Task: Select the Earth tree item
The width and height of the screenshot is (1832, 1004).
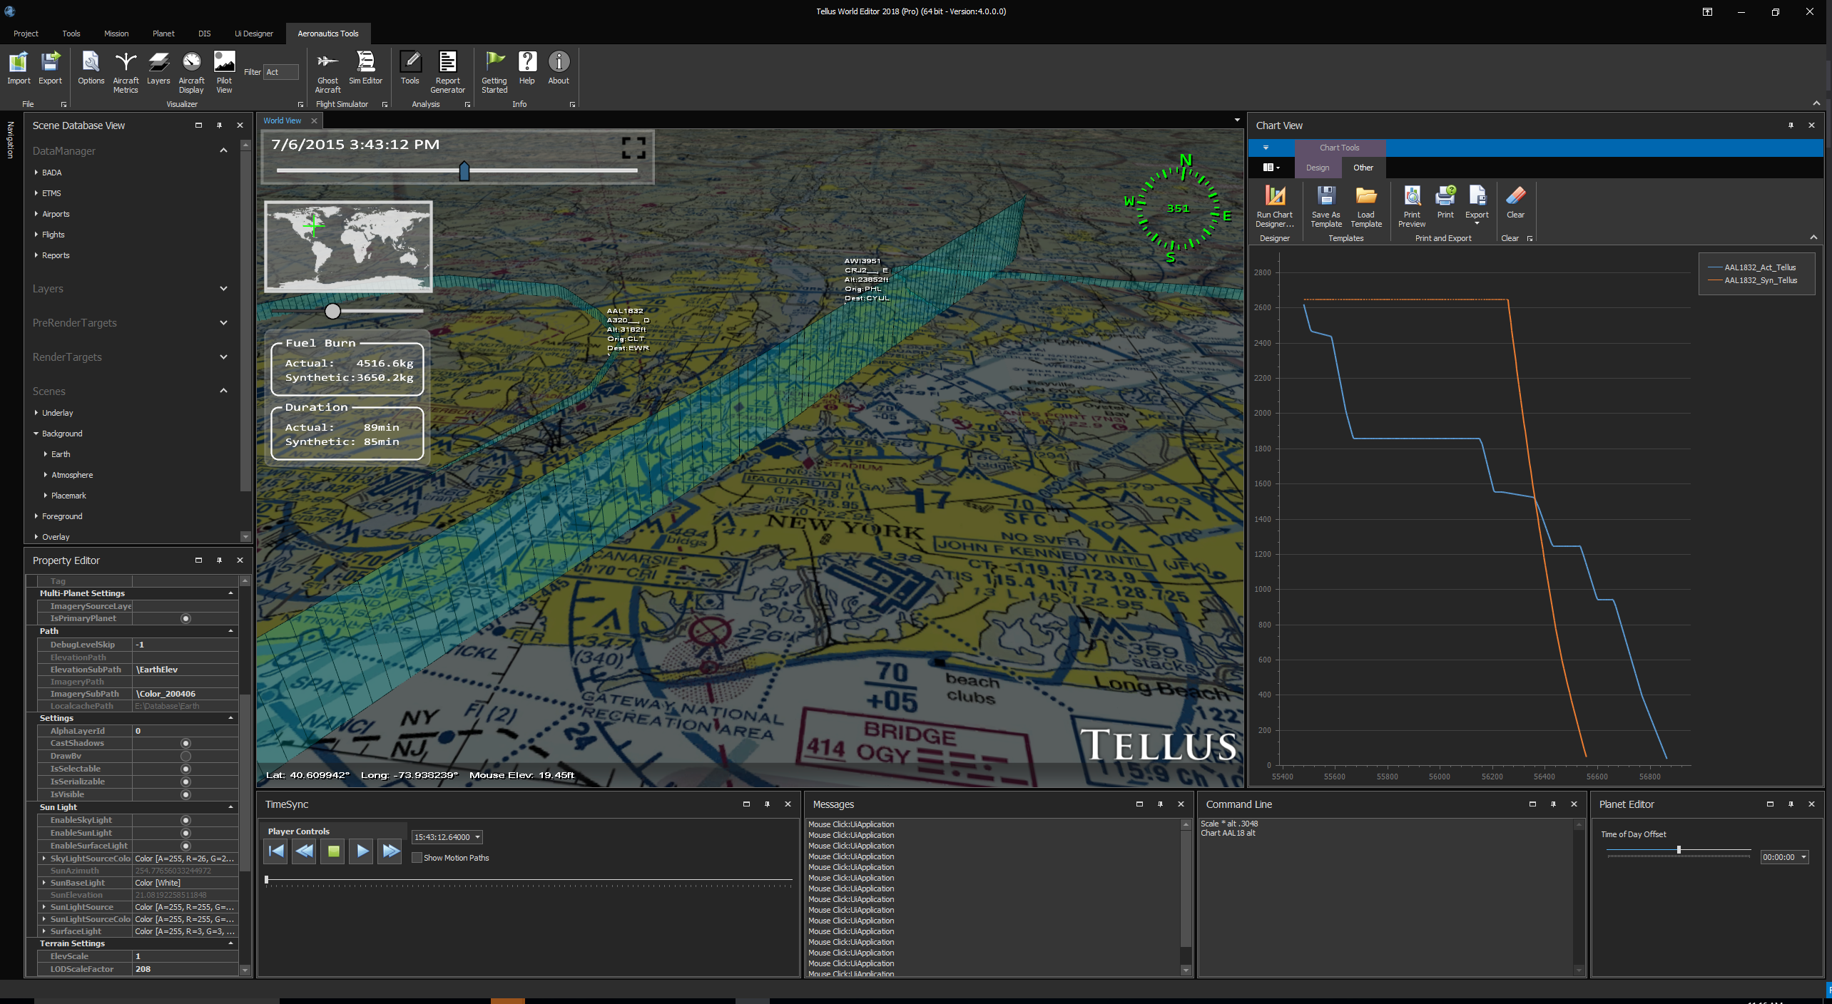Action: point(61,454)
